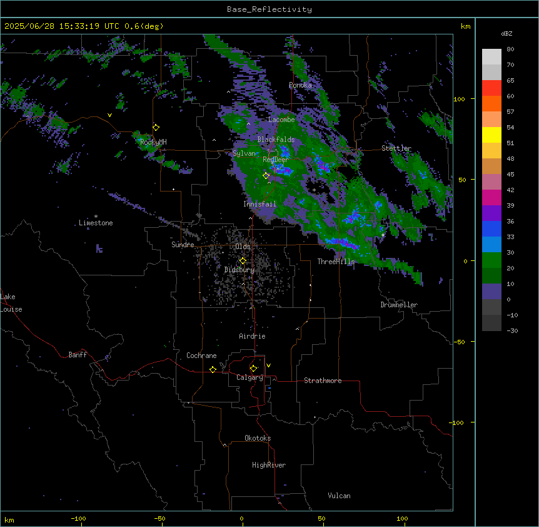
Task: Click the Calgary city label
Action: tap(249, 377)
